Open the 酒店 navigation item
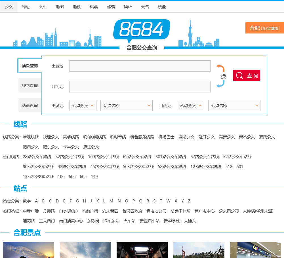Screen dimensions: 284x258 128,7
